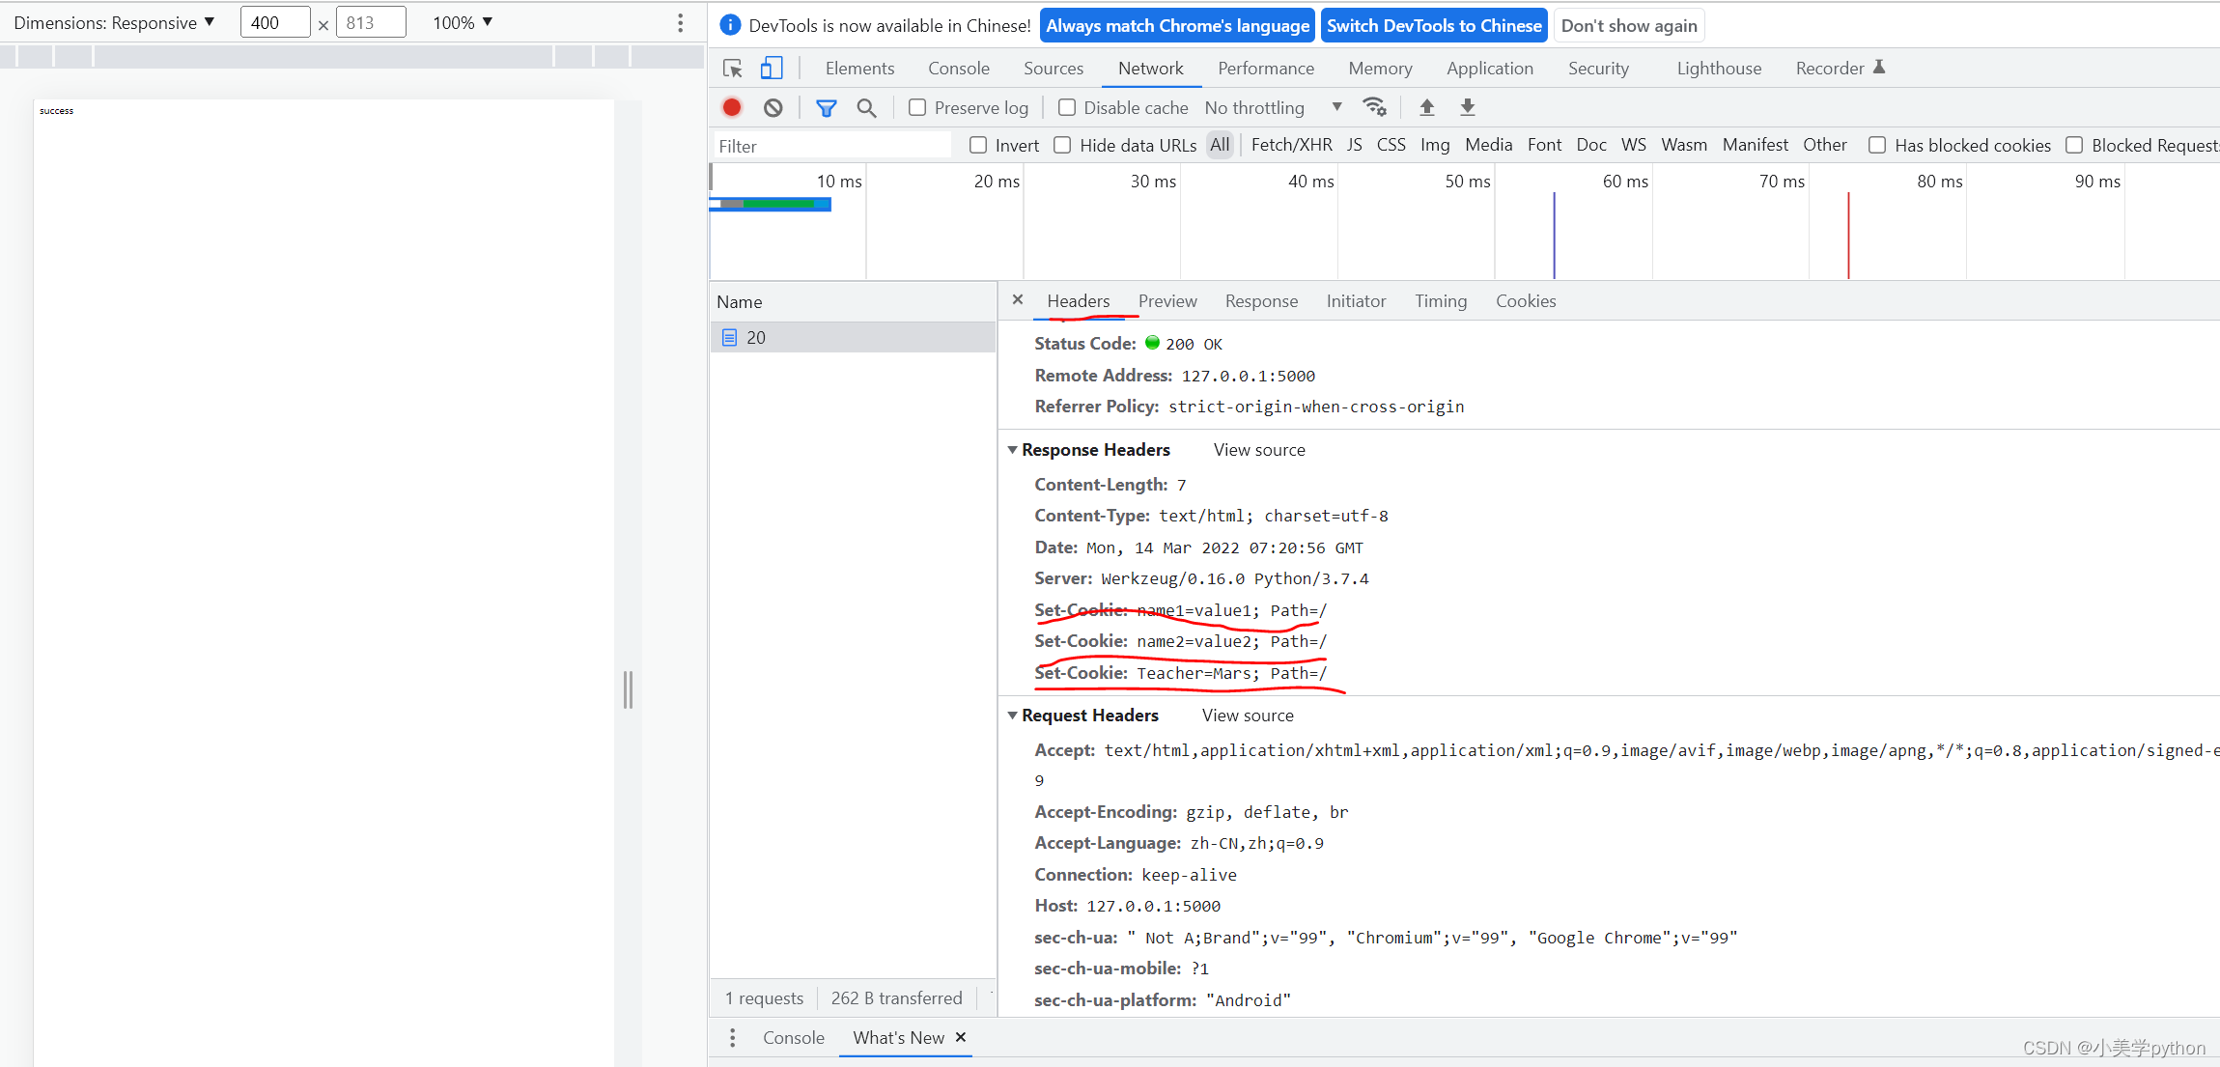Image resolution: width=2220 pixels, height=1067 pixels.
Task: Click the export HAR download arrow
Action: click(x=1467, y=107)
